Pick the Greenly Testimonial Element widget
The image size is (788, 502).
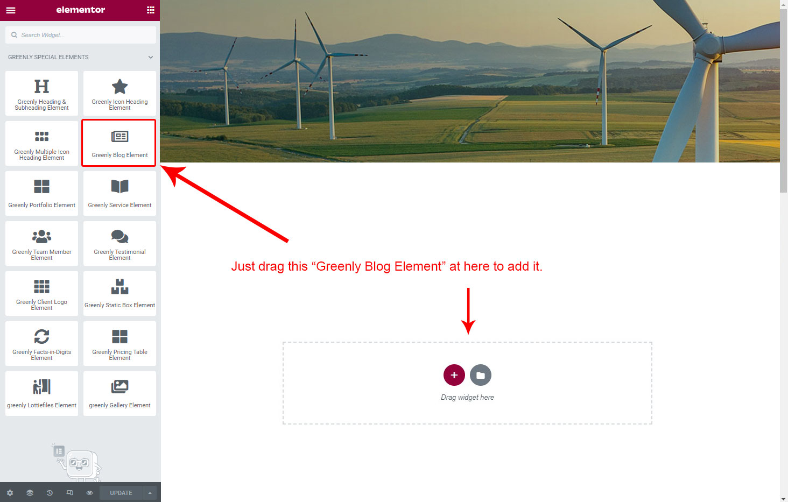[x=119, y=243]
